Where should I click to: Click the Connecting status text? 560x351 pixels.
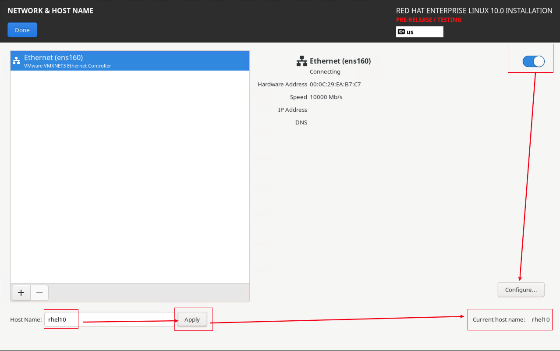click(x=325, y=71)
